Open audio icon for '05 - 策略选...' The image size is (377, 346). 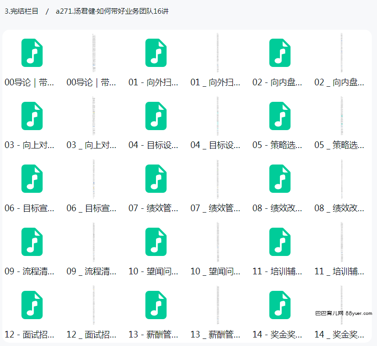(280, 116)
